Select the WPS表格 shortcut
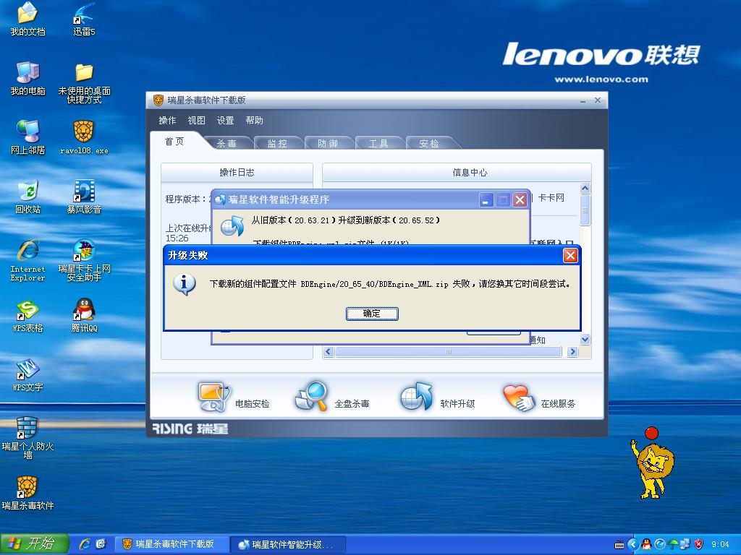The height and width of the screenshot is (555, 741). 28,317
